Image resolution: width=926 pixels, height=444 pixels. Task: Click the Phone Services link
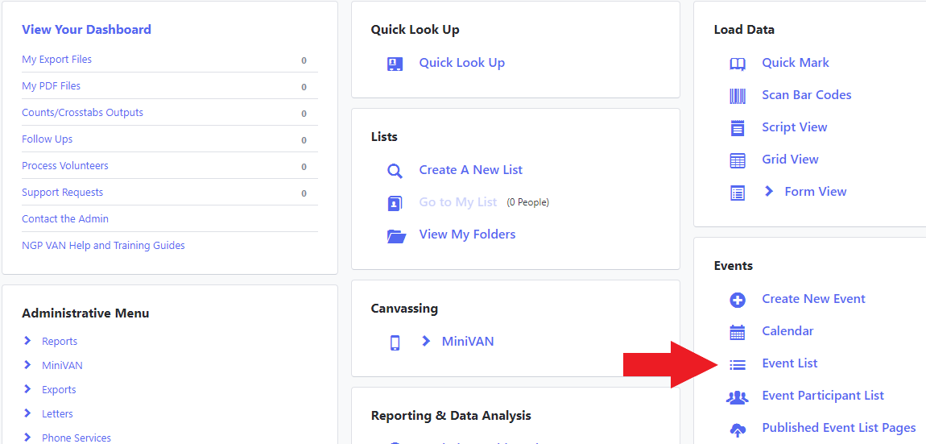point(76,438)
